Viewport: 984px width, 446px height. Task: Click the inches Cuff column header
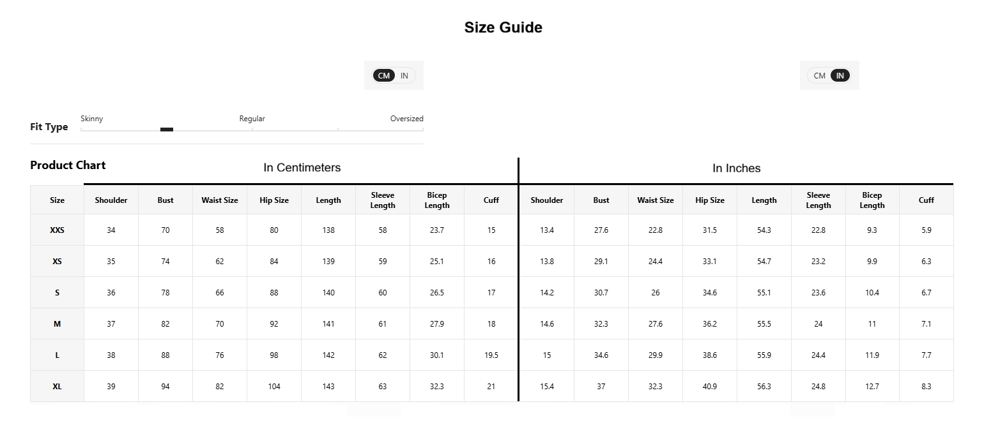click(926, 200)
